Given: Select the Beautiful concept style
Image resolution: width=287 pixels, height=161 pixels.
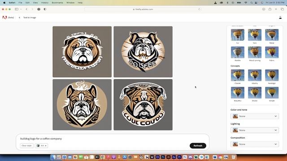Looking at the screenshot, I should point(238,93).
